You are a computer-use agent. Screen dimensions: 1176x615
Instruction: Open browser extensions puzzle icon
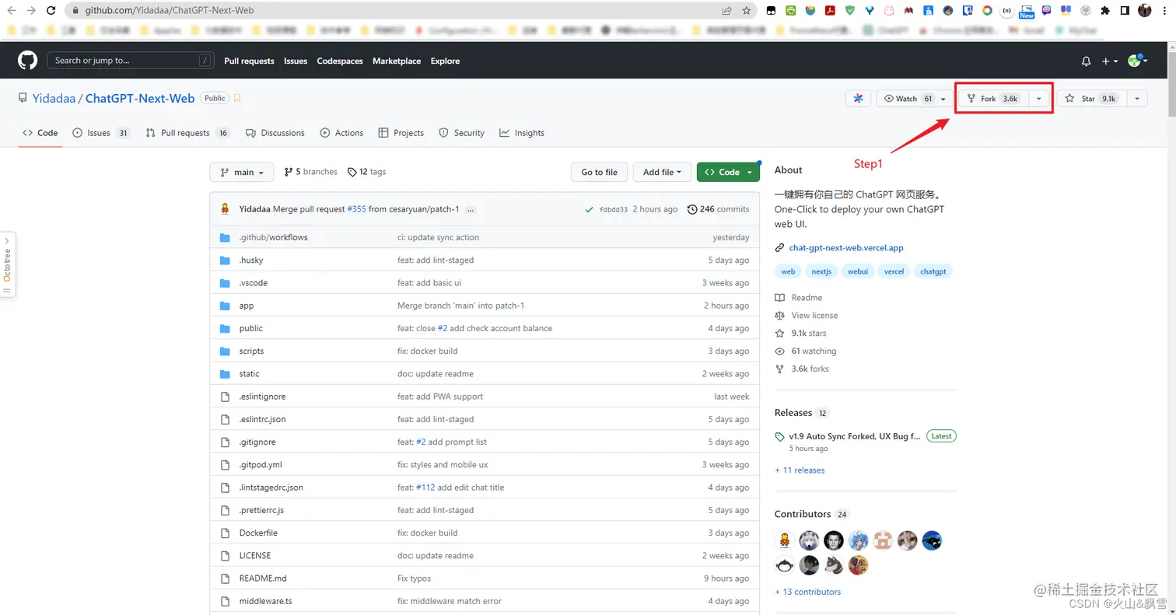[1105, 11]
